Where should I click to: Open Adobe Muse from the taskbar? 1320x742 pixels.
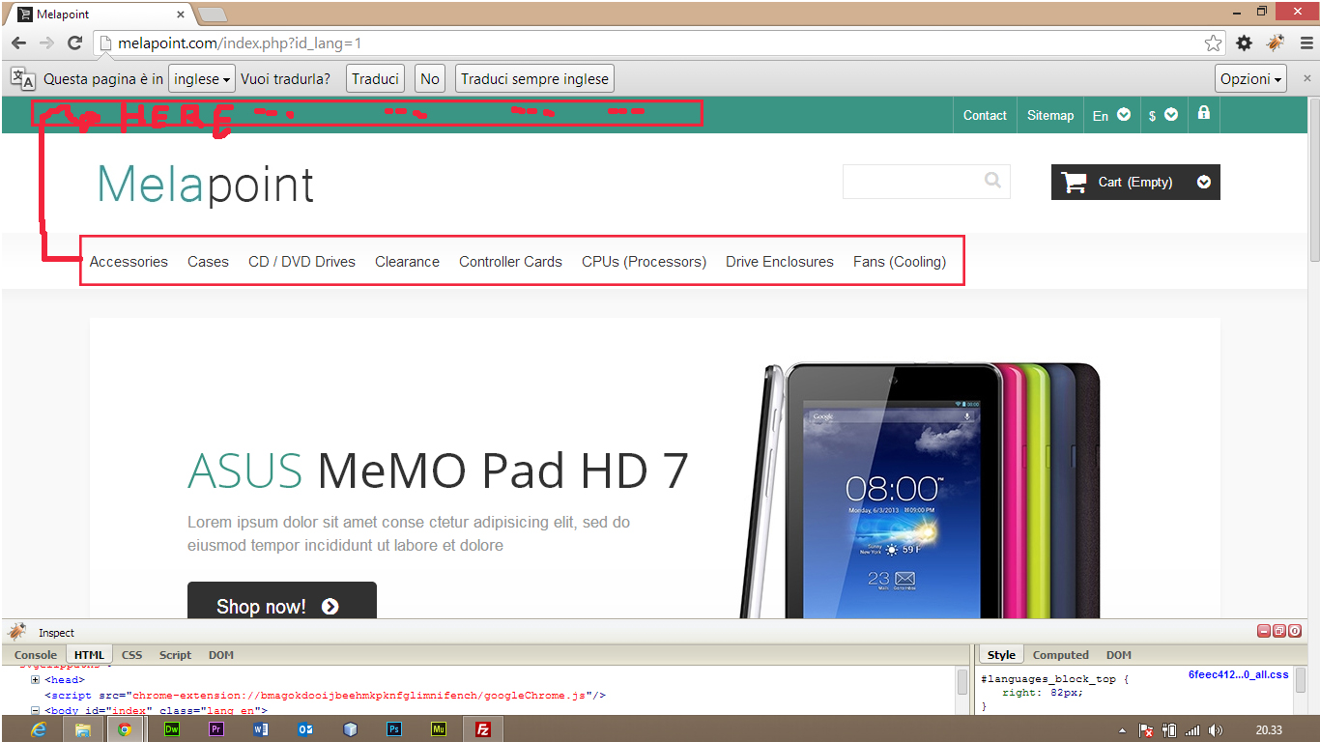coord(439,729)
